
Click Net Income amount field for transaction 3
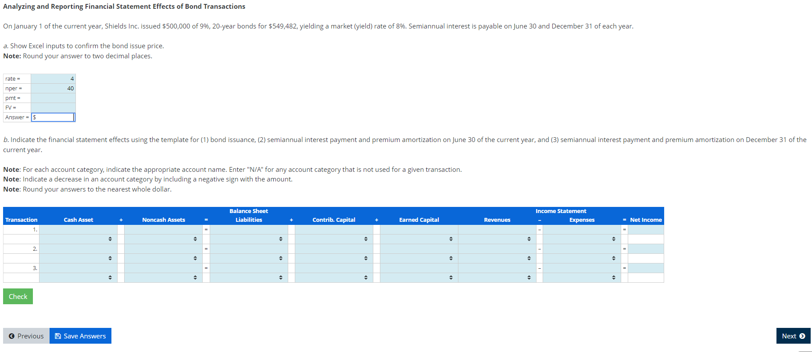tap(646, 268)
